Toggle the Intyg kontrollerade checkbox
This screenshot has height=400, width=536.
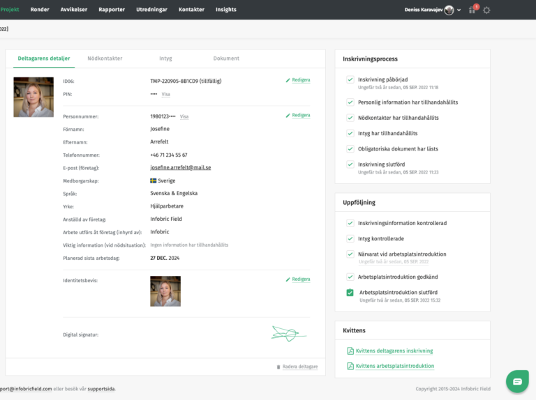(x=350, y=238)
